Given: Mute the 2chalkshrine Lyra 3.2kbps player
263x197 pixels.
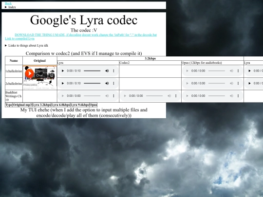Looking at the screenshot, I should pyautogui.click(x=107, y=83).
